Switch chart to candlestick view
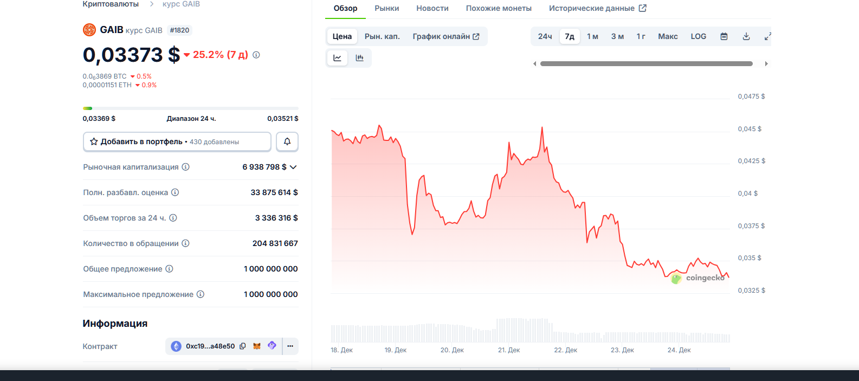 (x=359, y=58)
